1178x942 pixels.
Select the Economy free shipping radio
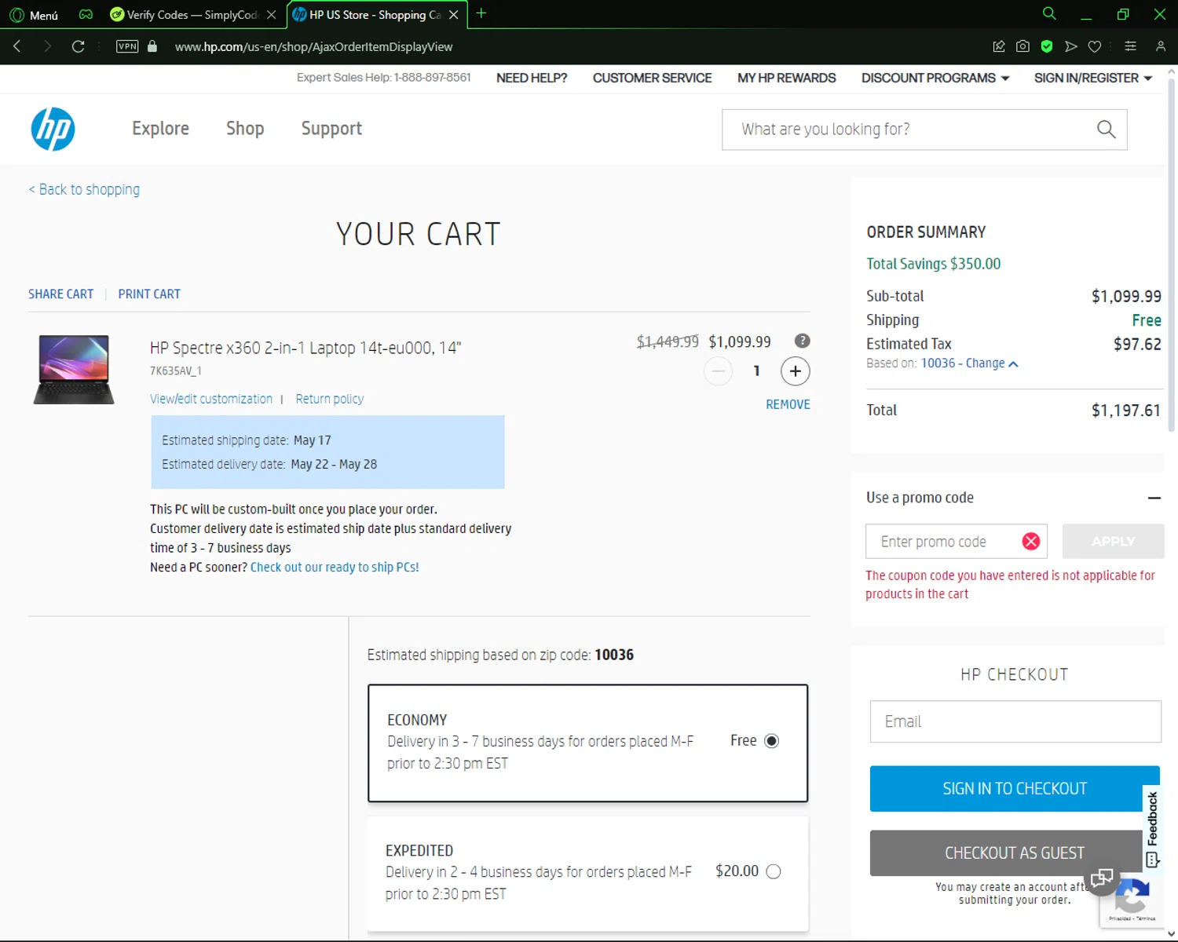coord(772,741)
